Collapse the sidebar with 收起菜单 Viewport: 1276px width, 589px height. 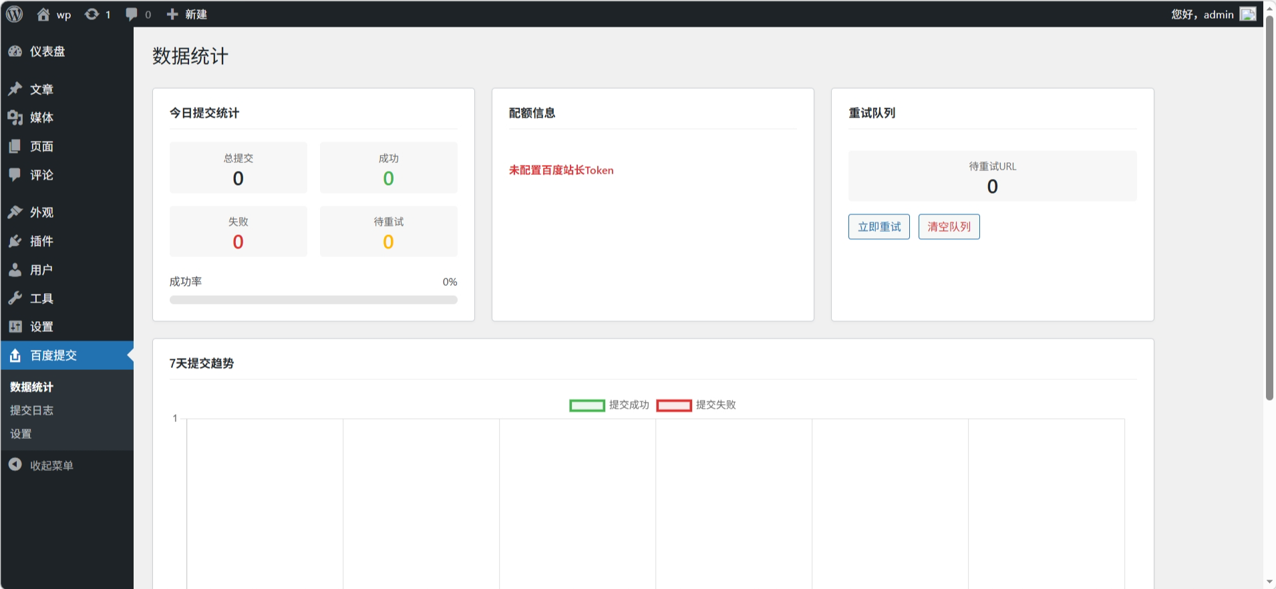click(x=51, y=465)
